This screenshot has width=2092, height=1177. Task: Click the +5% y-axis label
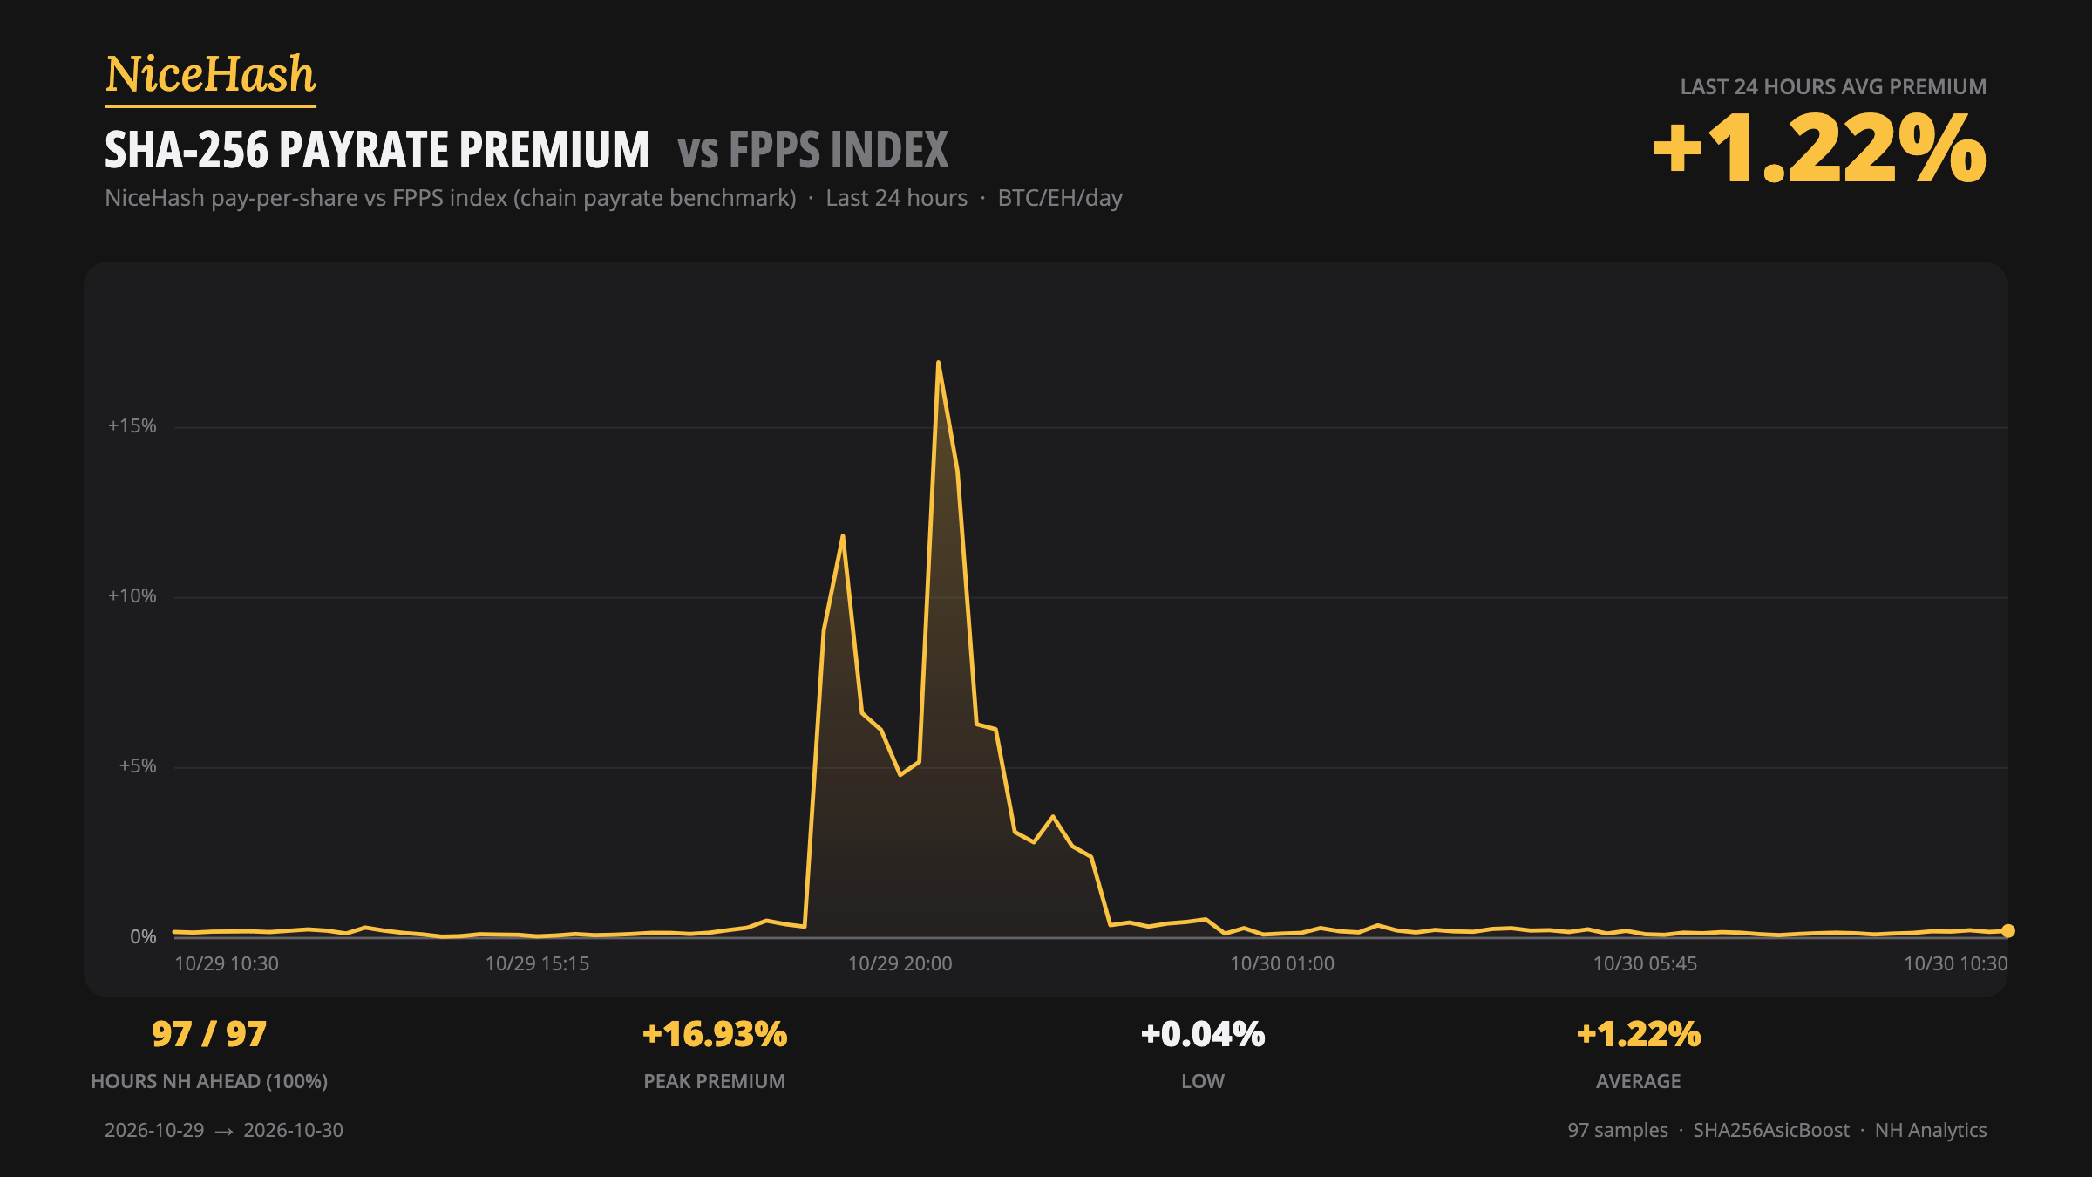(137, 766)
